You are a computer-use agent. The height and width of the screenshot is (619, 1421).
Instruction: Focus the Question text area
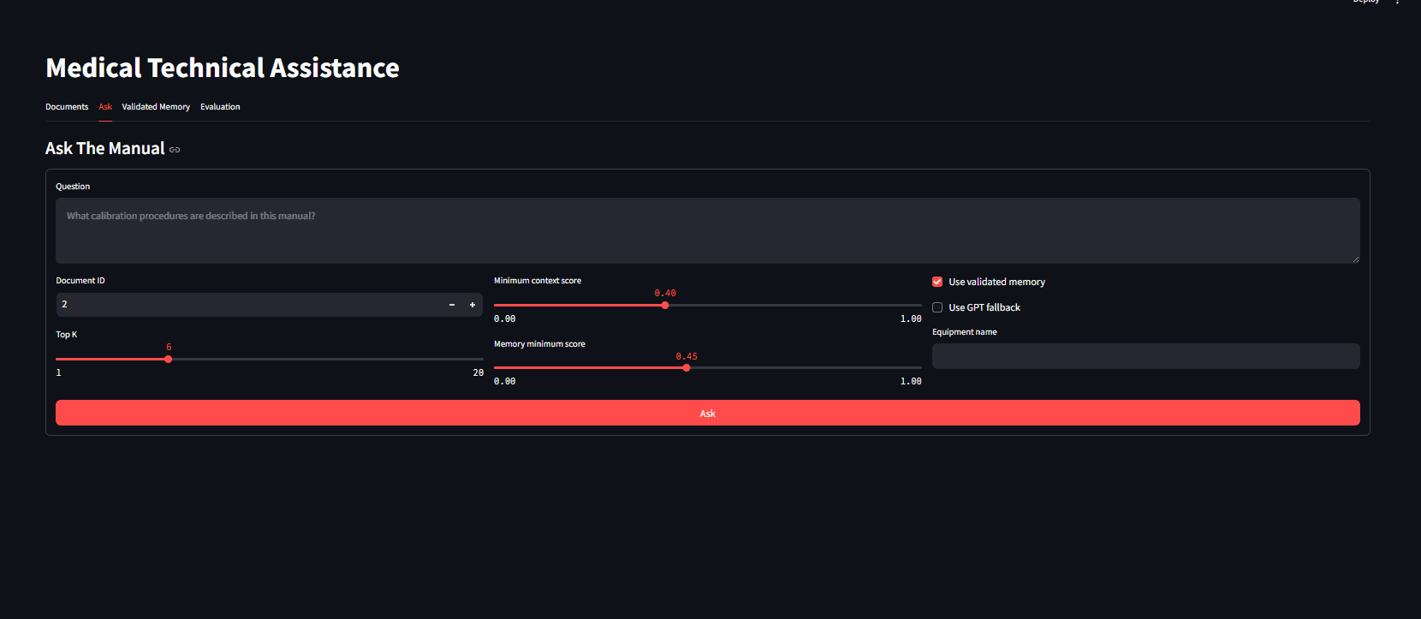coord(708,231)
